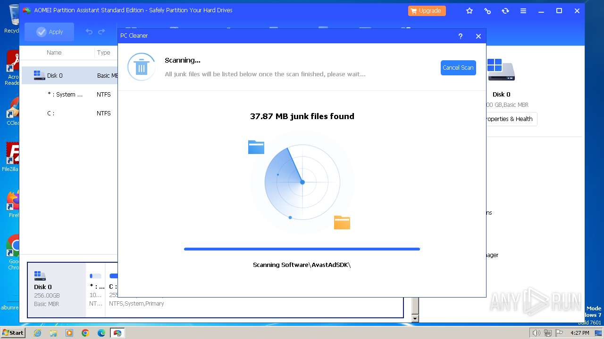Click the refresh arrows icon in title bar
604x339 pixels.
505,11
